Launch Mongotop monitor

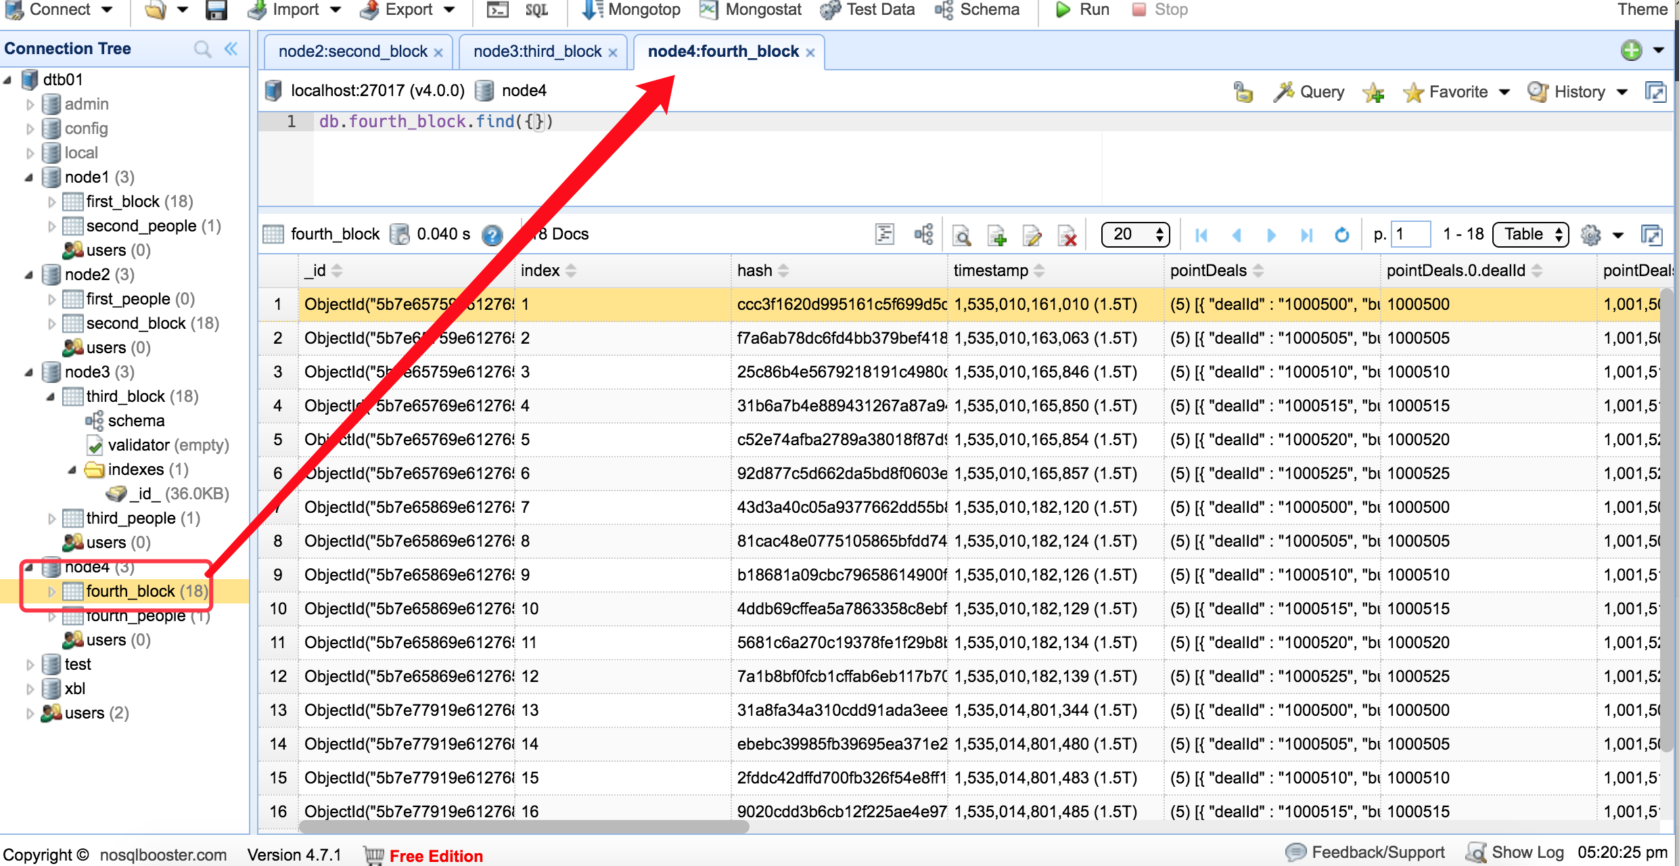tap(632, 9)
